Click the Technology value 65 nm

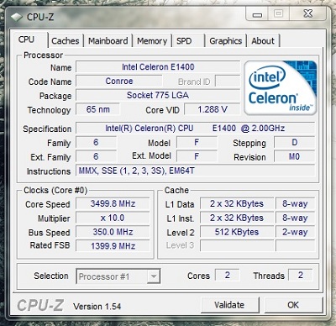click(98, 109)
